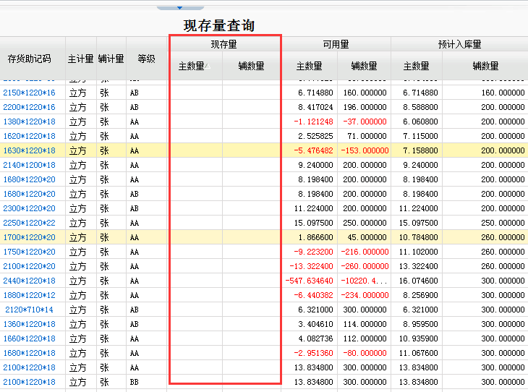Select the 可用量 group header
Screen dimensions: 528x392
click(x=336, y=44)
